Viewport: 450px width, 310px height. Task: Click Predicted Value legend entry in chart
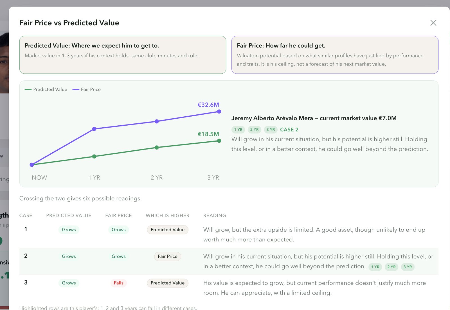[46, 89]
